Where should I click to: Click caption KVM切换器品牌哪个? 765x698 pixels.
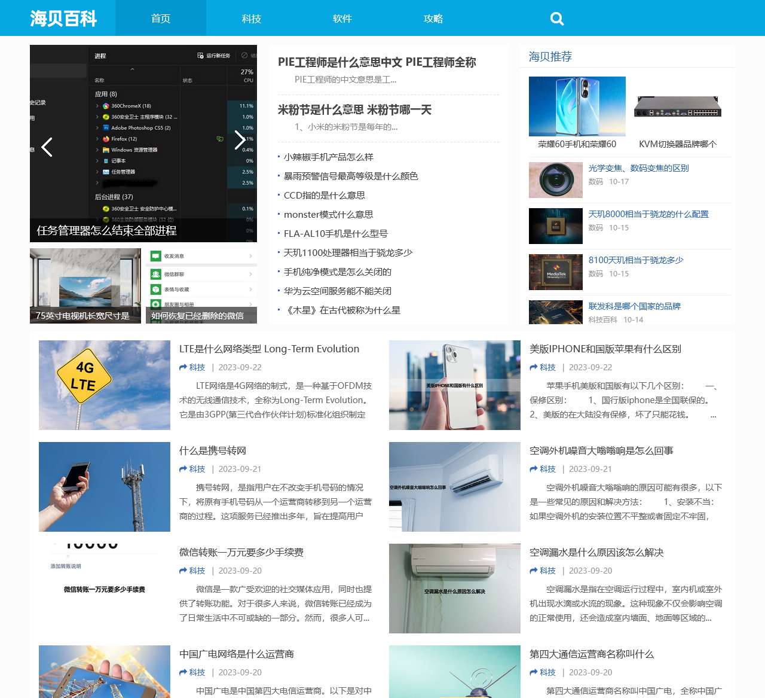tap(678, 144)
